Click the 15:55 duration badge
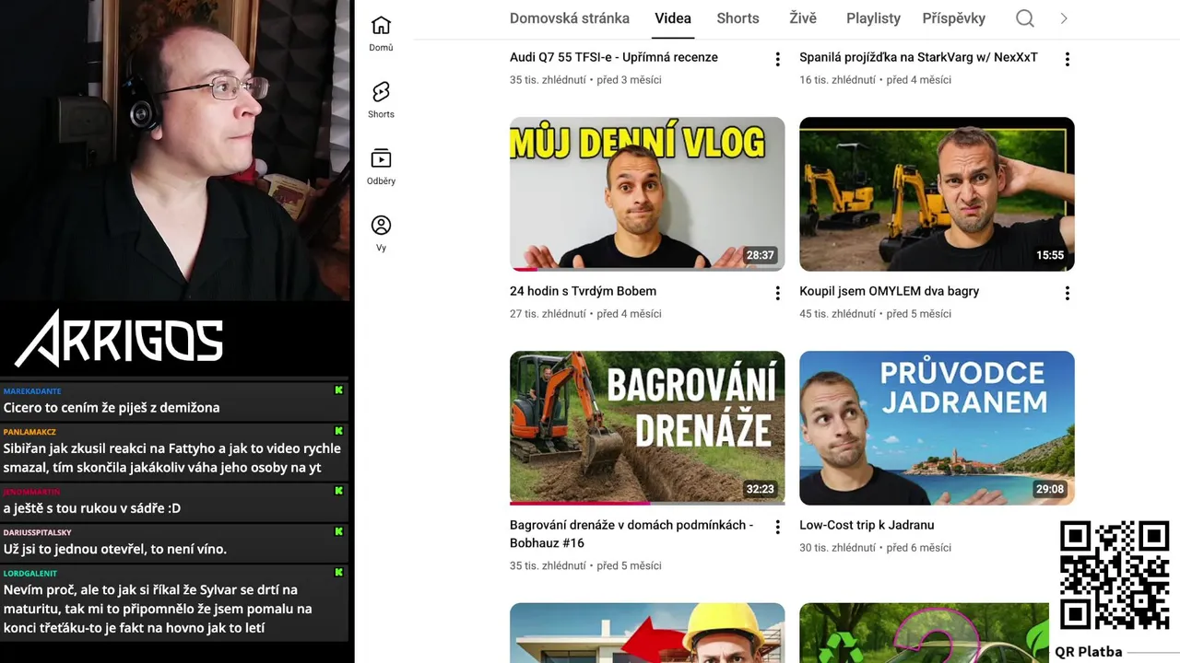 [1050, 255]
